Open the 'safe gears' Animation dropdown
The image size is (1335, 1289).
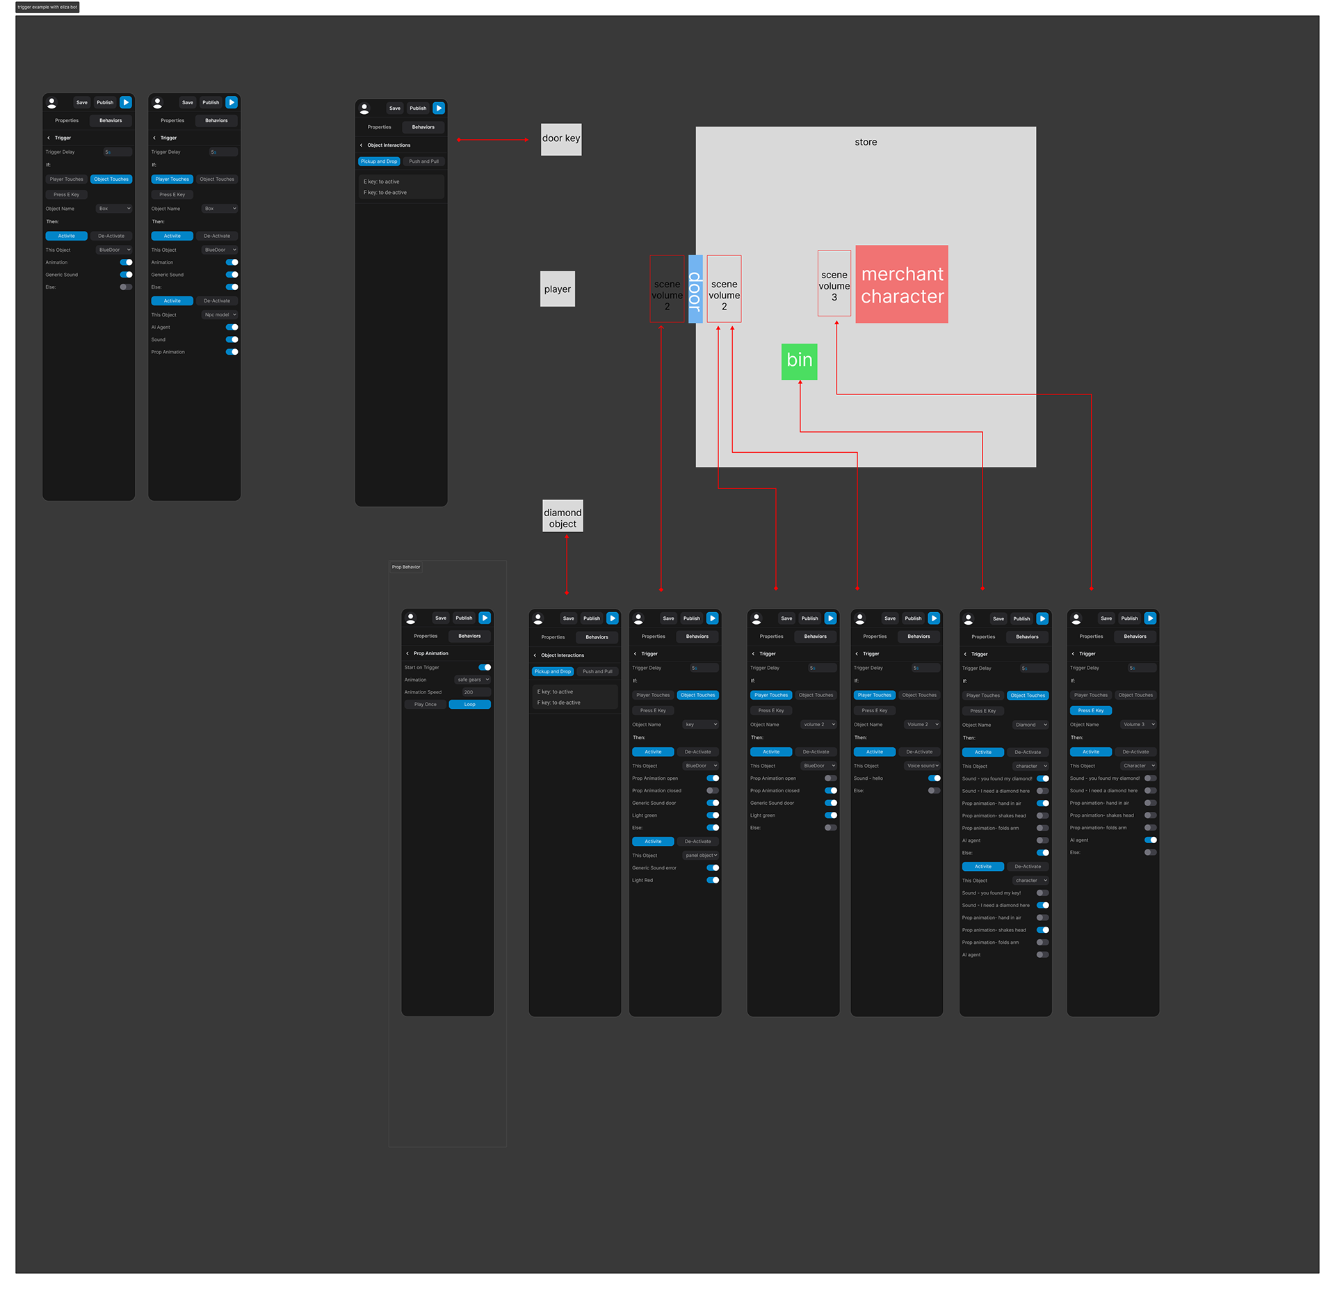473,680
